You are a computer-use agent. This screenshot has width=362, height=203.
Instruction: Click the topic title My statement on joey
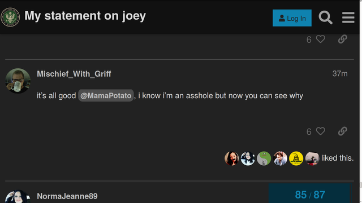click(85, 16)
